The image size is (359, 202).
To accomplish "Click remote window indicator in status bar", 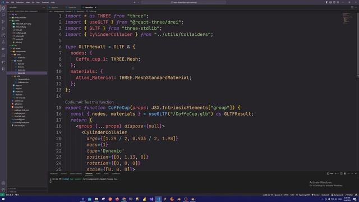I will (2, 195).
